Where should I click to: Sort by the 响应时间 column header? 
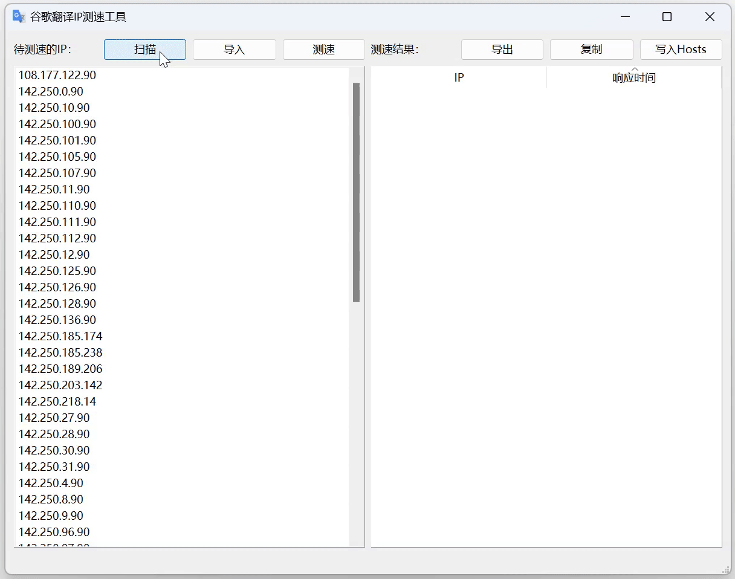pyautogui.click(x=634, y=77)
